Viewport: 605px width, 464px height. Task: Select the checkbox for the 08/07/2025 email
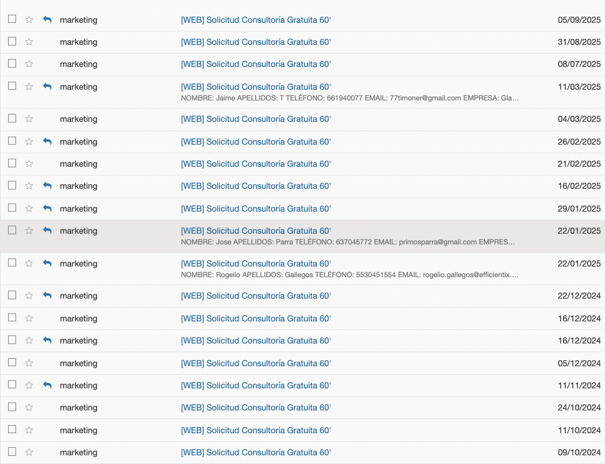coord(12,64)
